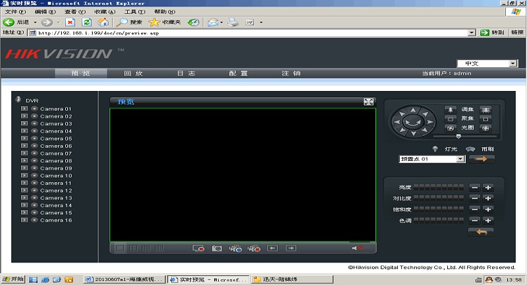Toggle the muted speaker audio icon
Image resolution: width=527 pixels, height=285 pixels.
click(356, 248)
